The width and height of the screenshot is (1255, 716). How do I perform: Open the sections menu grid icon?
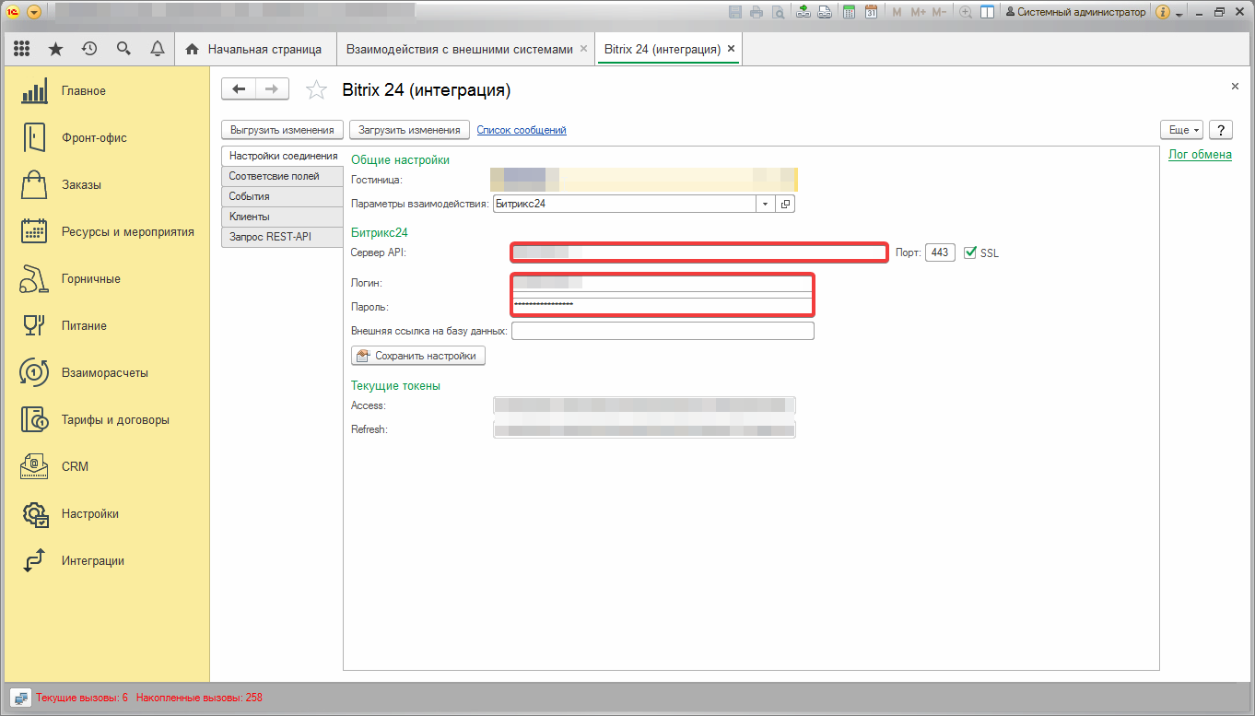22,49
